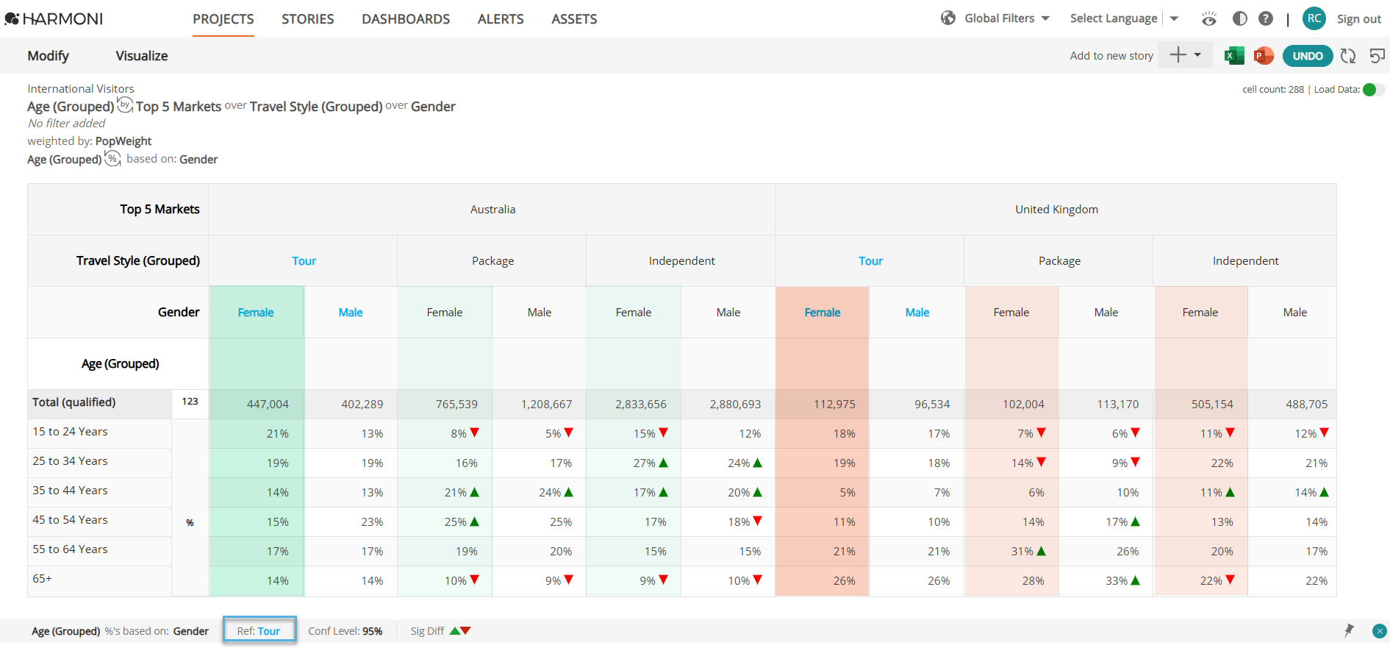Screen dimensions: 1390x648
Task: Open the Stories tab
Action: (x=308, y=19)
